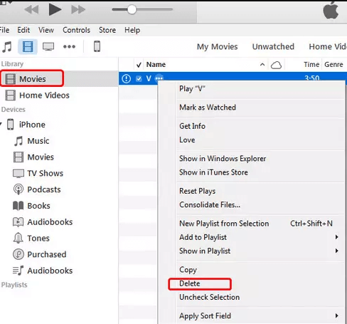The image size is (347, 324).
Task: Open the Edit menu
Action: (23, 30)
